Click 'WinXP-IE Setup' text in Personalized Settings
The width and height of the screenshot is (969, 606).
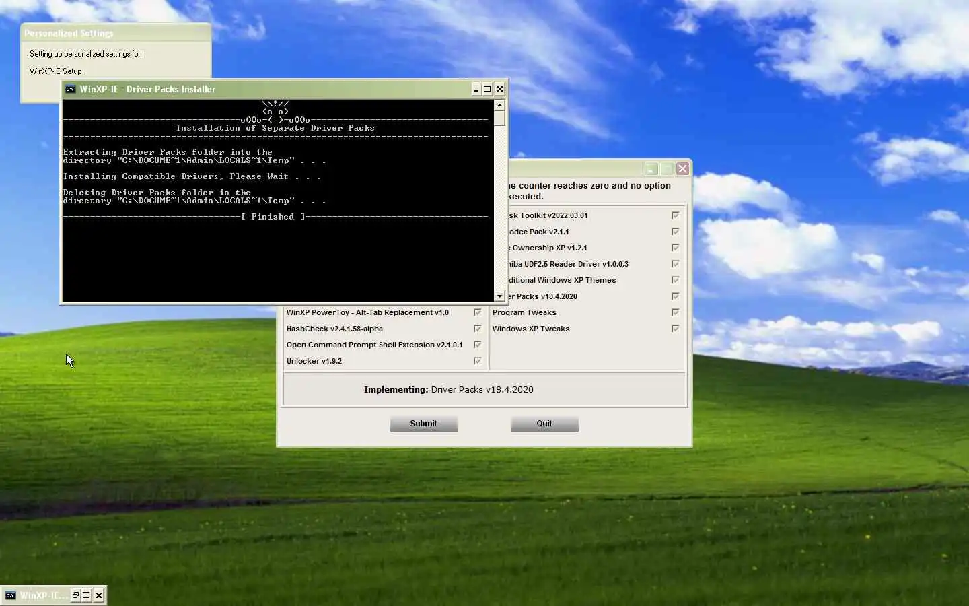coord(56,71)
